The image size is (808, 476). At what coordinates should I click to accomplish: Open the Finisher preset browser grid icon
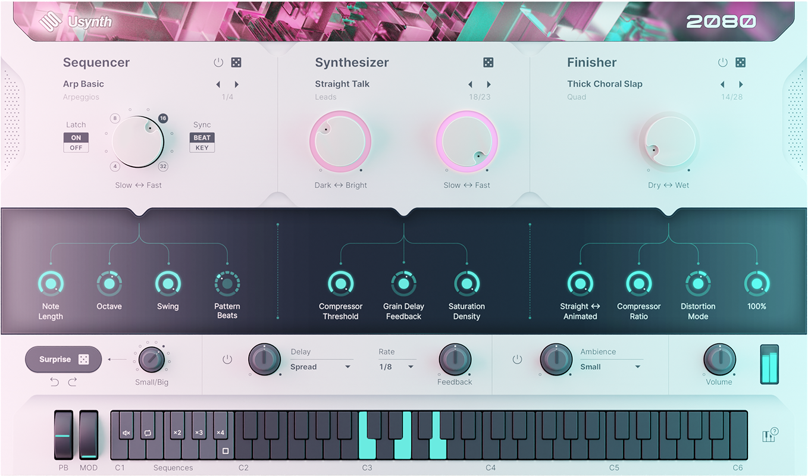(740, 62)
